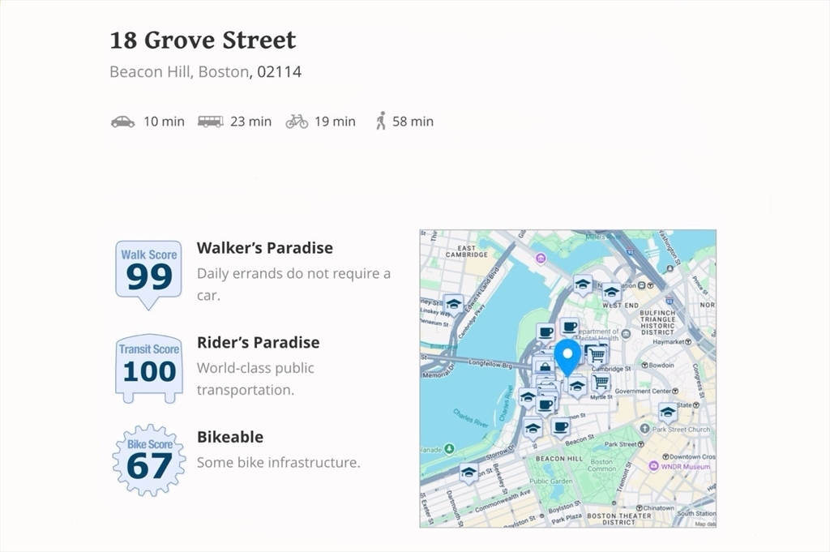Select the bicycle travel time icon
The width and height of the screenshot is (830, 552).
tap(297, 122)
